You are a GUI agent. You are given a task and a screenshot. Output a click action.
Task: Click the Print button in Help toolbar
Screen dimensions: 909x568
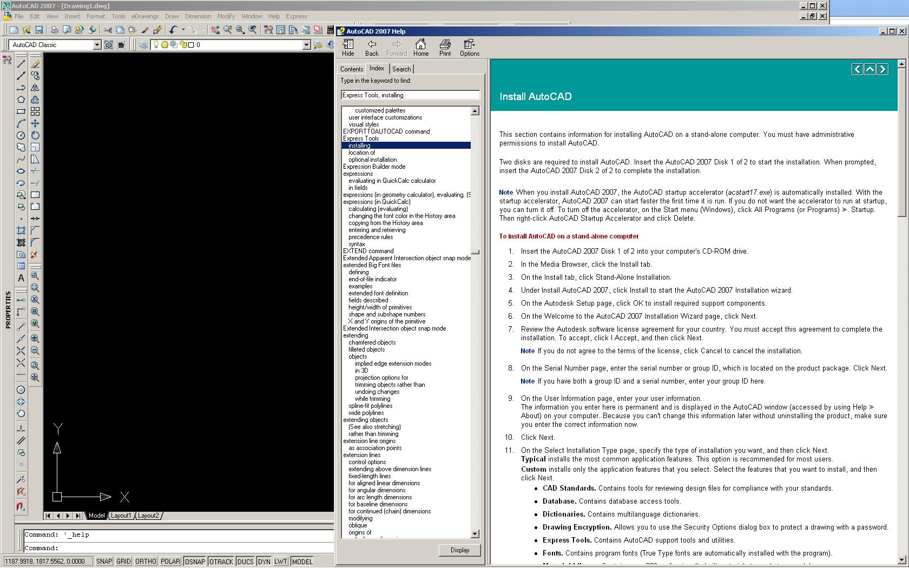pos(445,48)
